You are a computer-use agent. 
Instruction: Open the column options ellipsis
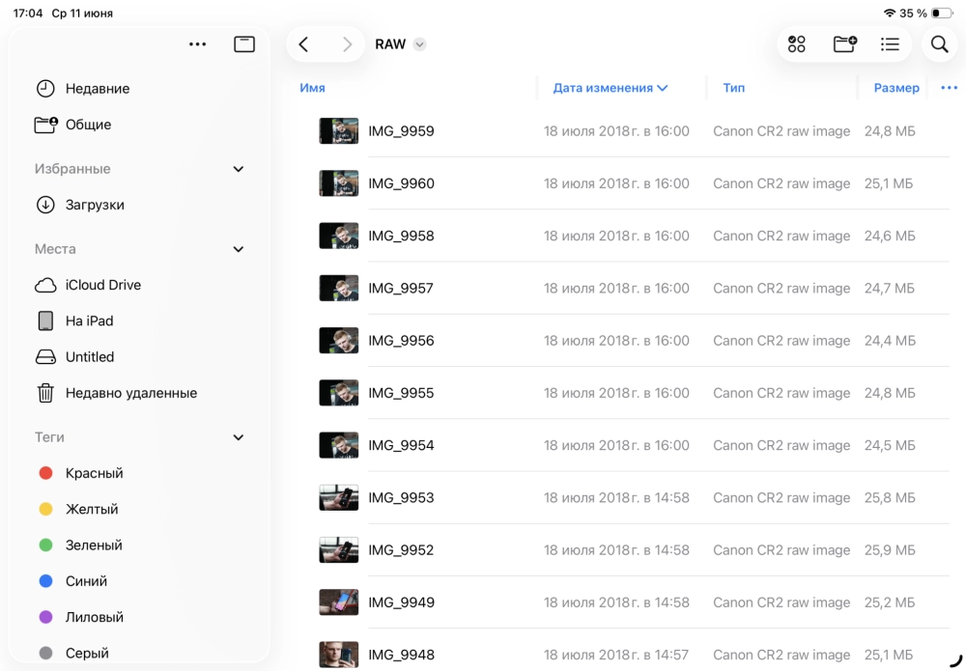948,88
